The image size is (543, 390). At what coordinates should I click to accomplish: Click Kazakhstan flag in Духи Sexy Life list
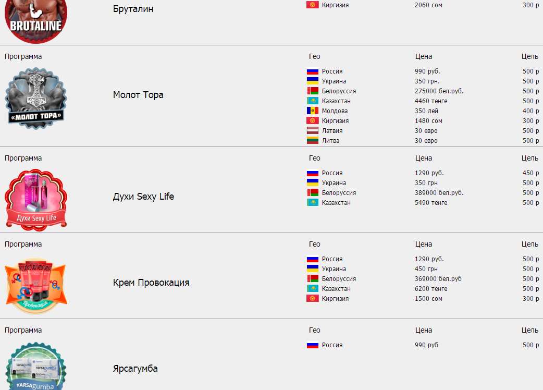pos(313,203)
